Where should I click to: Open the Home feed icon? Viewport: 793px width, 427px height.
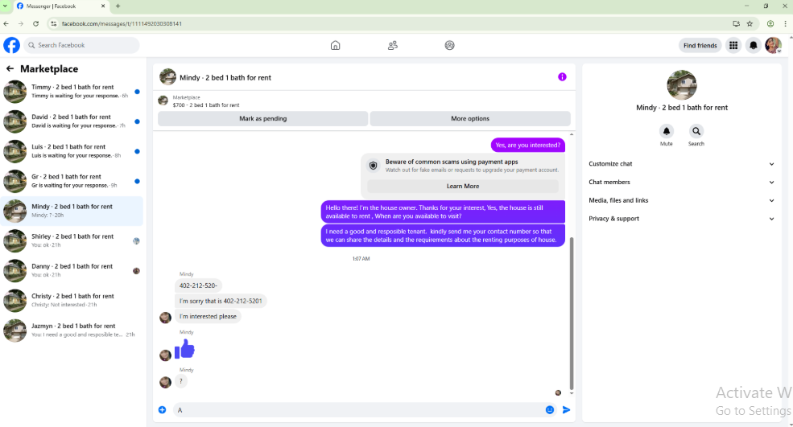coord(335,46)
